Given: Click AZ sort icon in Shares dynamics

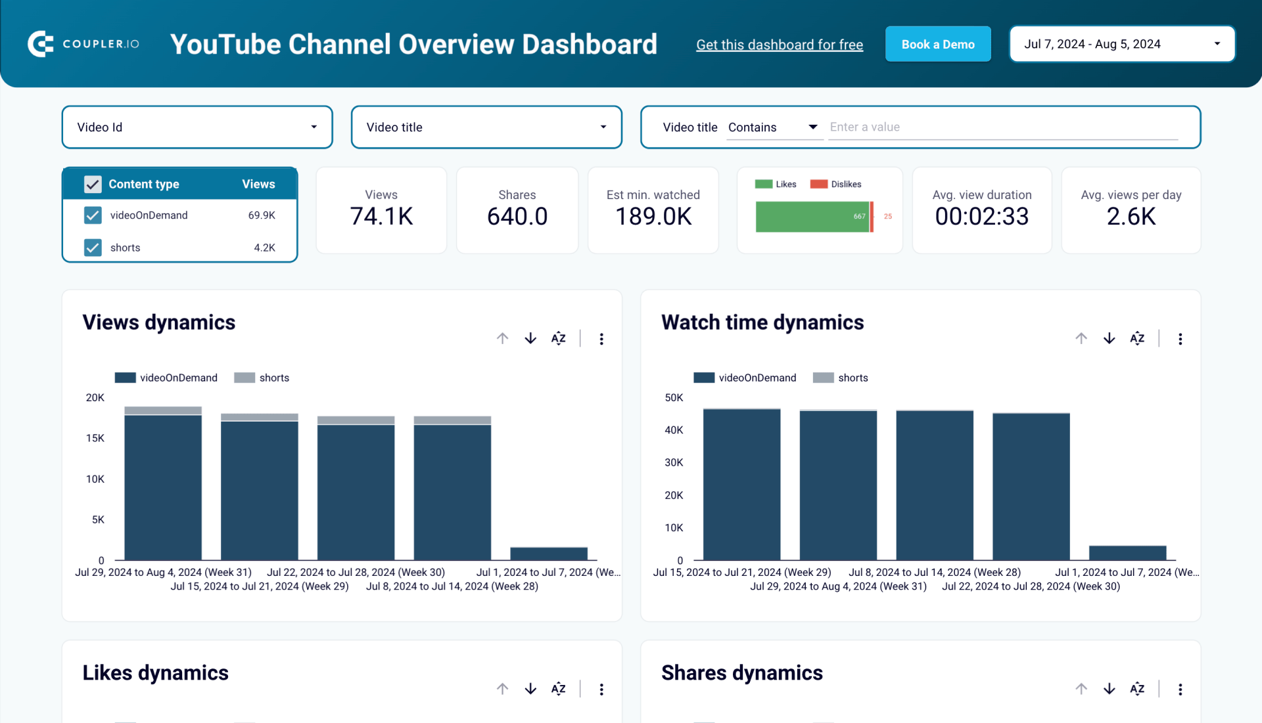Looking at the screenshot, I should point(1137,689).
